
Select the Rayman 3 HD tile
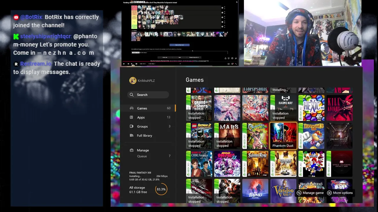pos(311,136)
